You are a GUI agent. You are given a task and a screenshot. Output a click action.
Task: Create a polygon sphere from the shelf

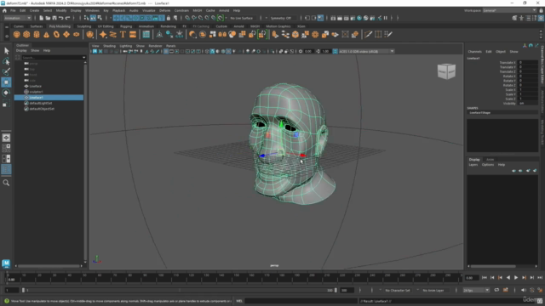[x=16, y=34]
